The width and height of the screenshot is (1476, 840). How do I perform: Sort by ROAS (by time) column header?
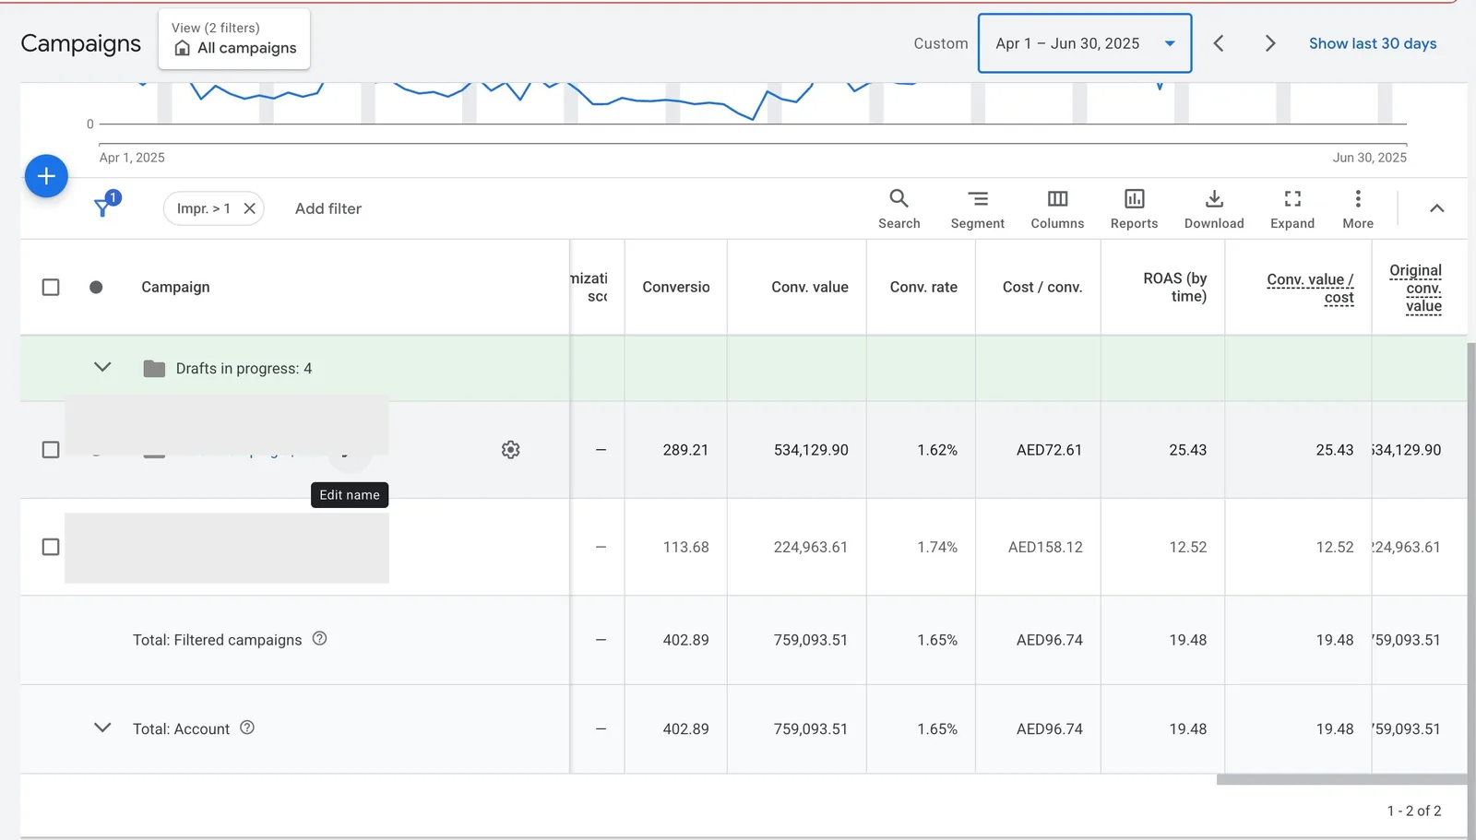(1174, 287)
